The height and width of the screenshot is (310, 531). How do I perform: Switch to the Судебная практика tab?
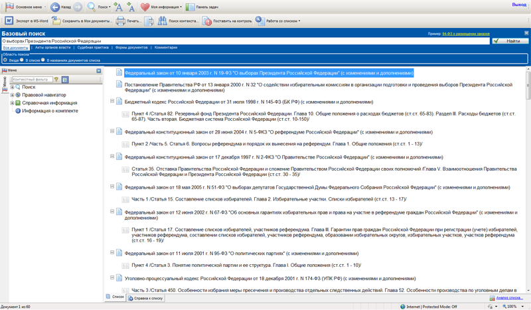tap(92, 48)
